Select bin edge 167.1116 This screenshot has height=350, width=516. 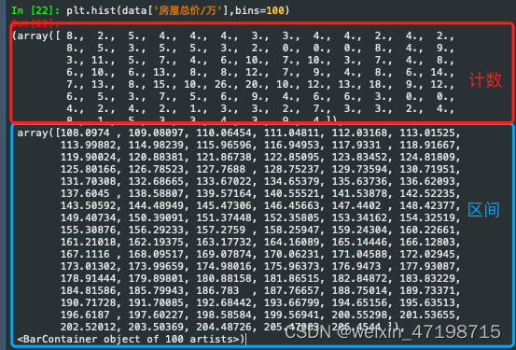85,254
